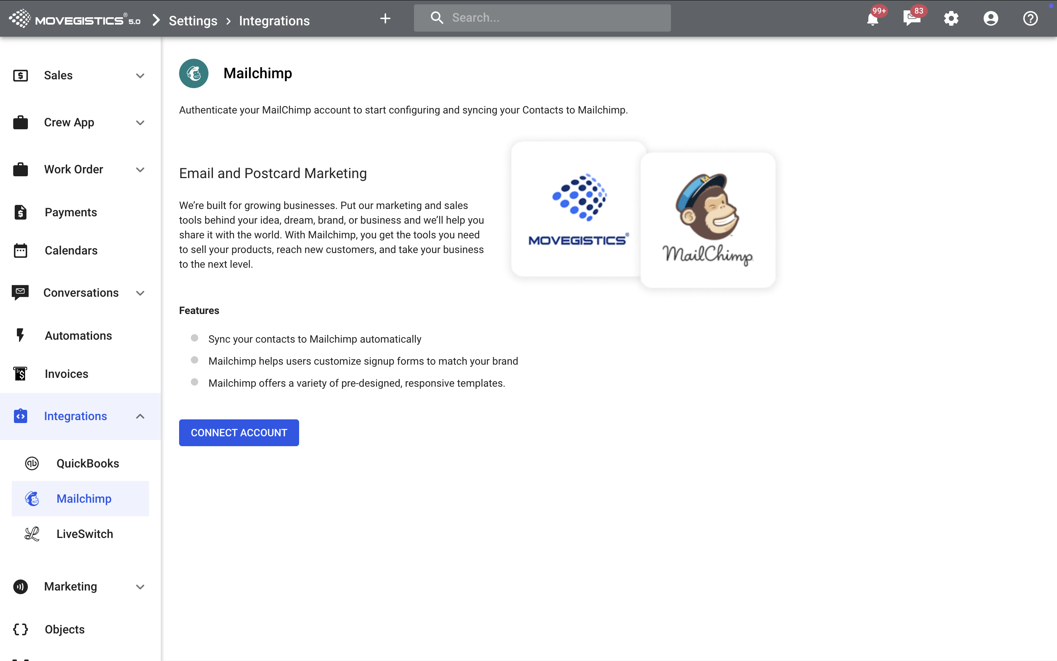The height and width of the screenshot is (661, 1057).
Task: Expand the Conversations section arrow
Action: (x=140, y=293)
